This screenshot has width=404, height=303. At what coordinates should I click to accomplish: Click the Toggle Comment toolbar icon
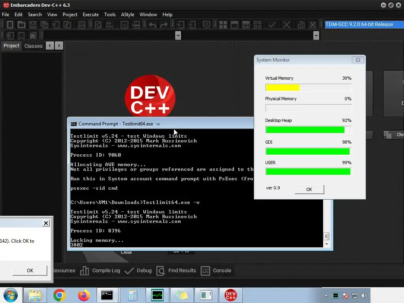[x=206, y=25]
